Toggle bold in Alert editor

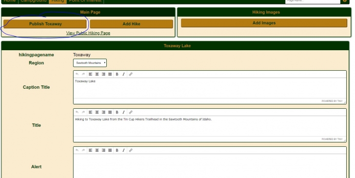pos(117,150)
